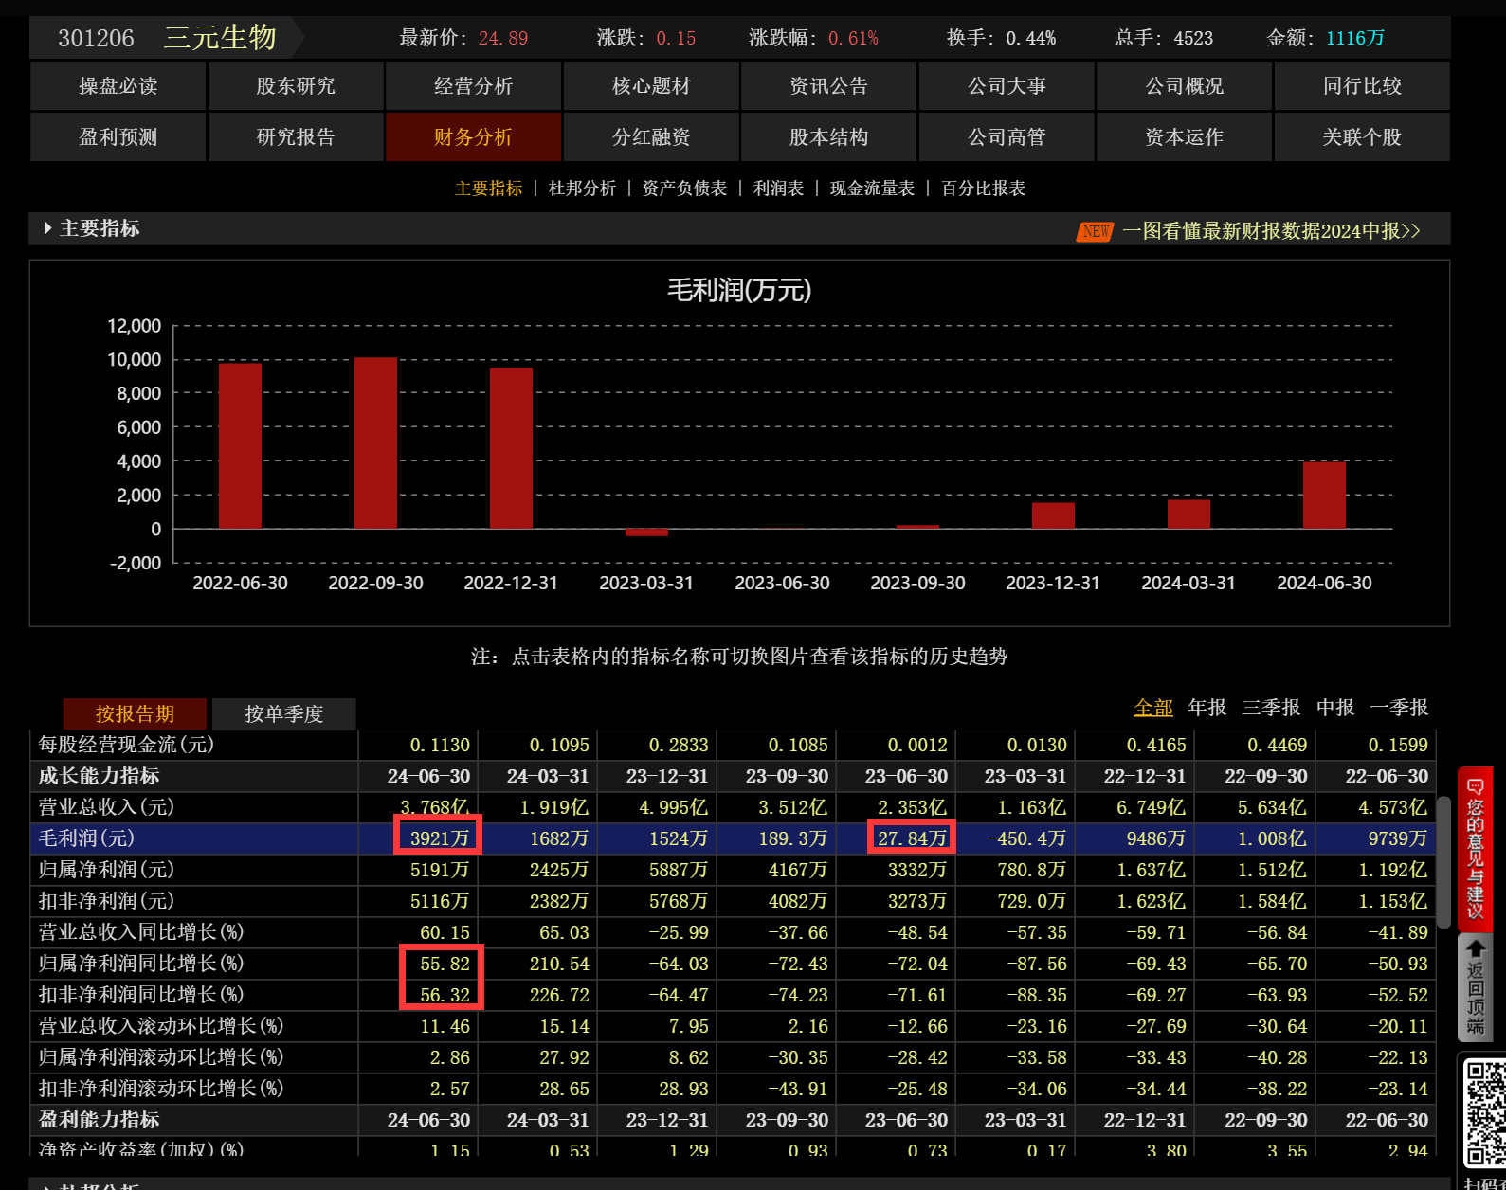Switch to 按单季度 view
This screenshot has height=1190, width=1506.
coord(283,713)
